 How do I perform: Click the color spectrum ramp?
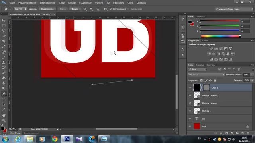[x=221, y=36]
